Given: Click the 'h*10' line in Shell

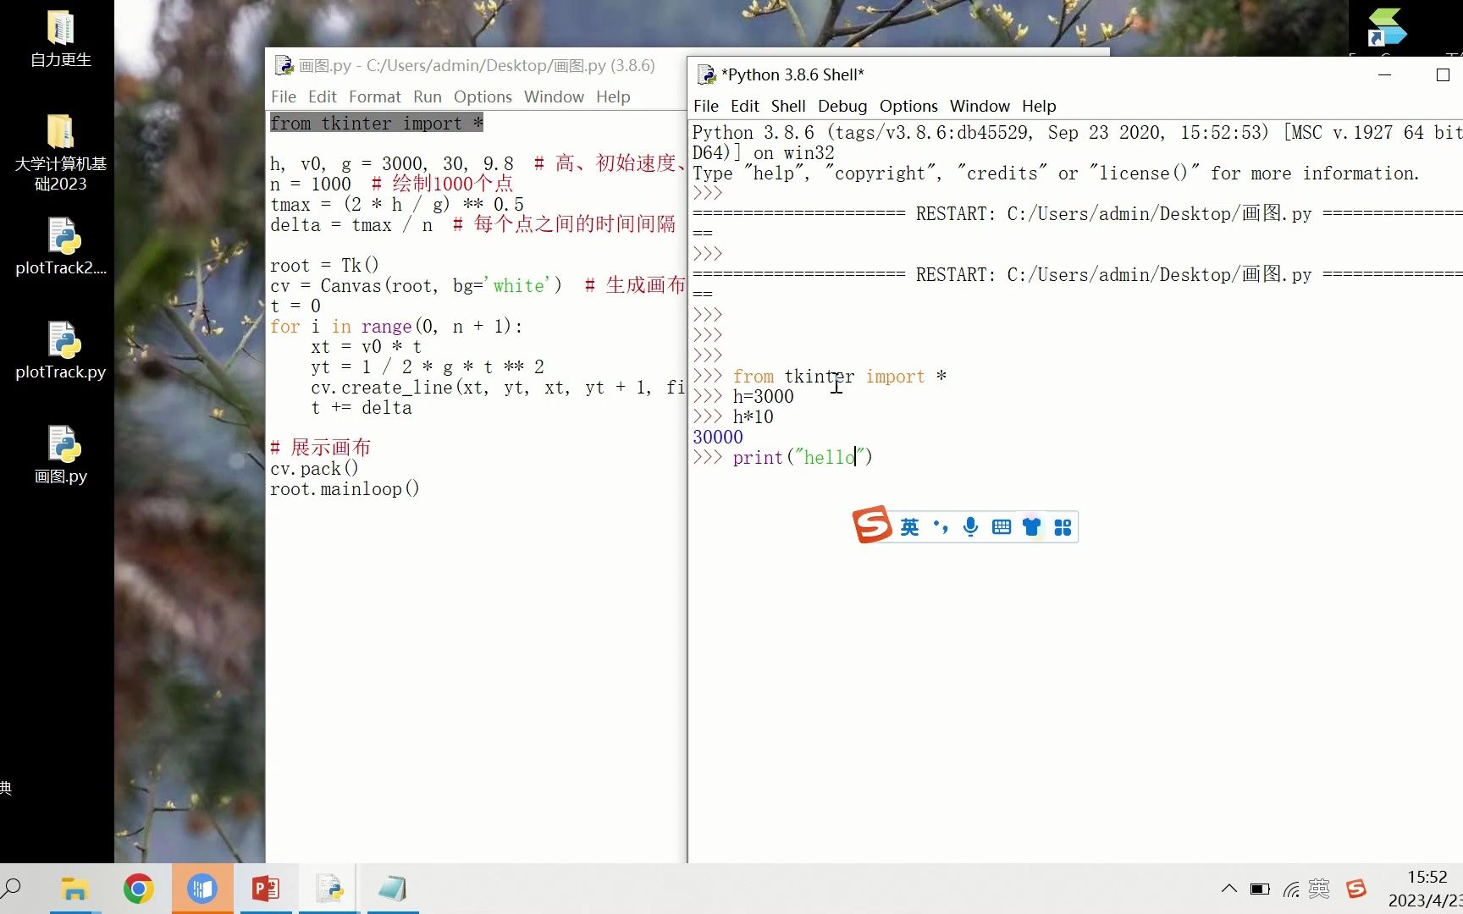Looking at the screenshot, I should [x=754, y=417].
